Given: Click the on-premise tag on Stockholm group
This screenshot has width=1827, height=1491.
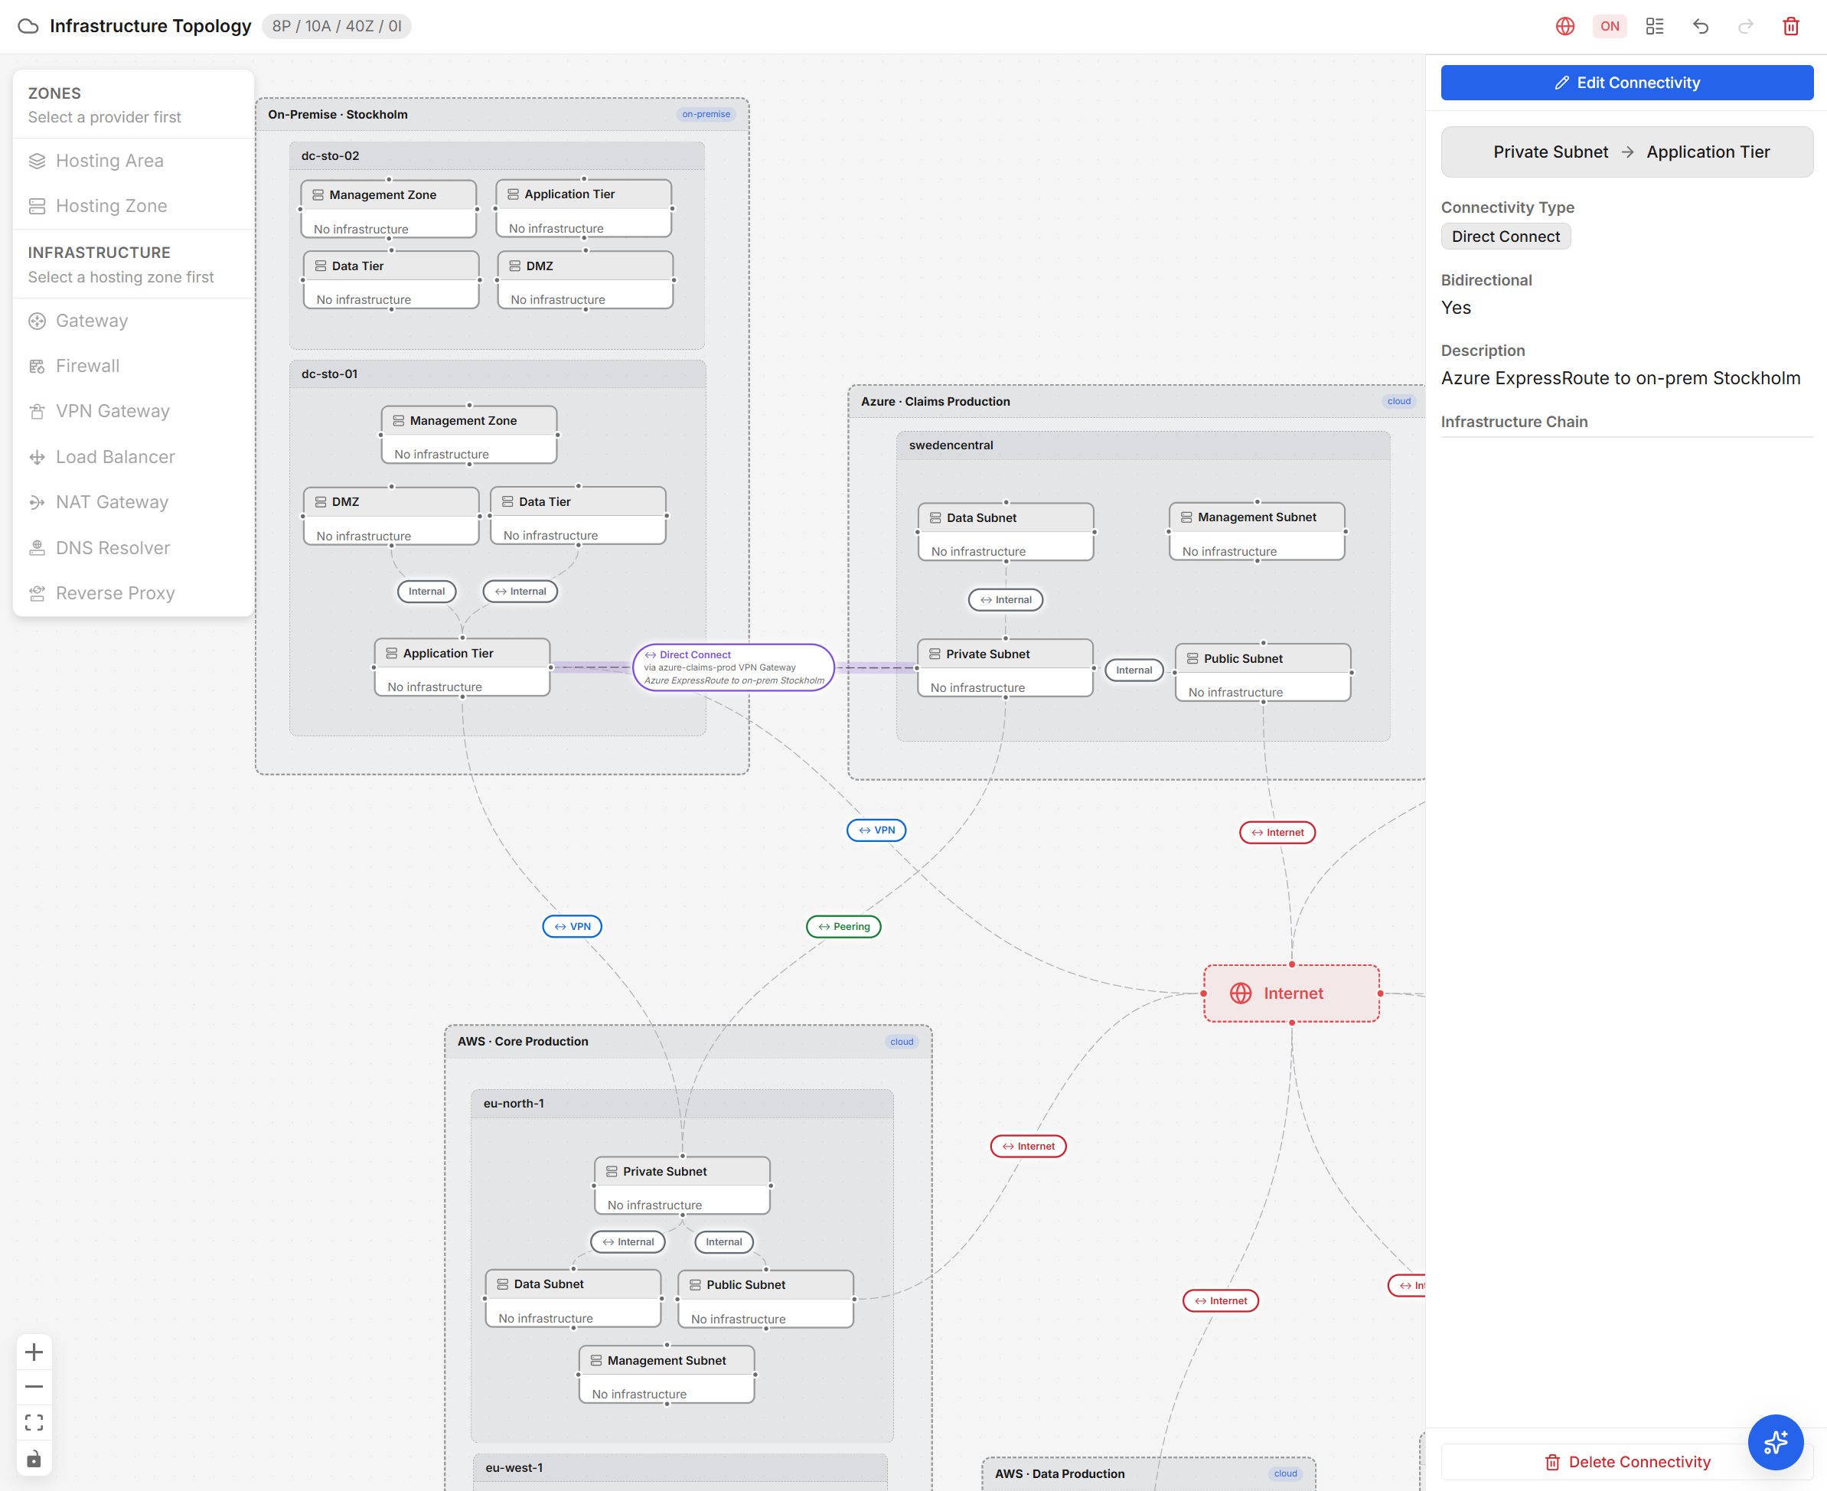Looking at the screenshot, I should pyautogui.click(x=706, y=114).
